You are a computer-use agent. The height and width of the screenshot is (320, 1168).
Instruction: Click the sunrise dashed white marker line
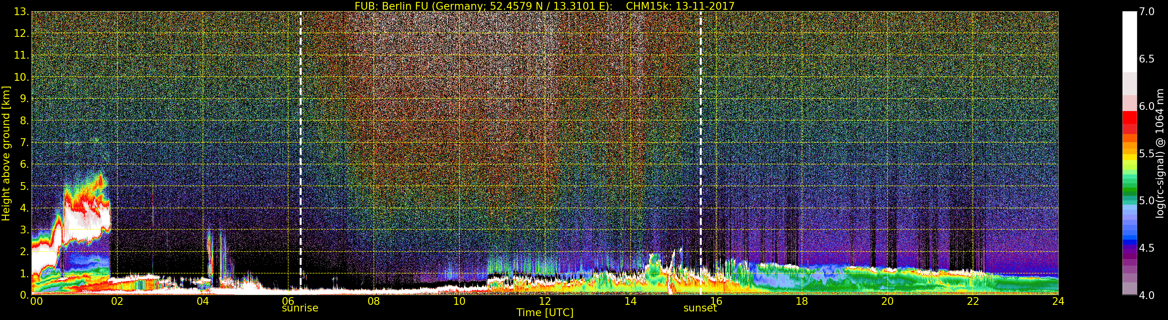point(300,153)
